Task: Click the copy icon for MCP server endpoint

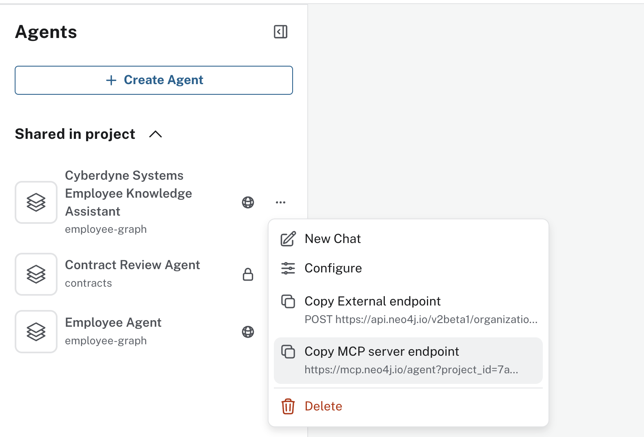Action: (x=288, y=352)
